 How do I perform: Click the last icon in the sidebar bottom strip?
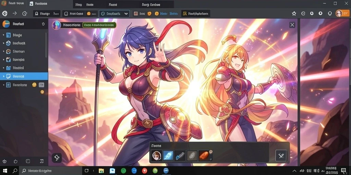click(41, 161)
